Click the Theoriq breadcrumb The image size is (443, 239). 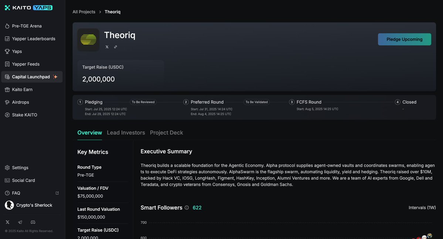click(x=112, y=12)
